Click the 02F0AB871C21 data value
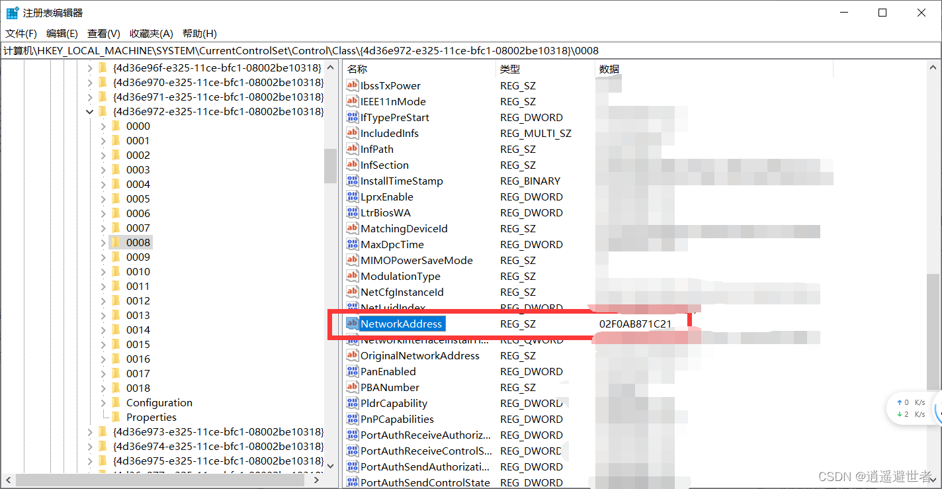 click(636, 324)
